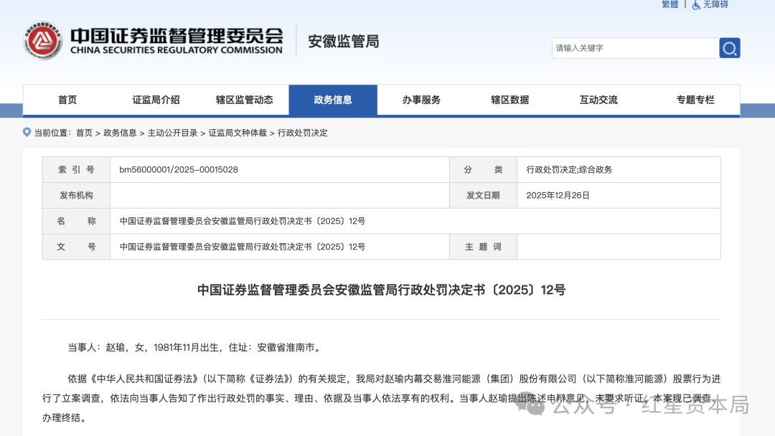Image resolution: width=775 pixels, height=436 pixels.
Task: Switch to 繁體 traditional Chinese version
Action: point(669,5)
